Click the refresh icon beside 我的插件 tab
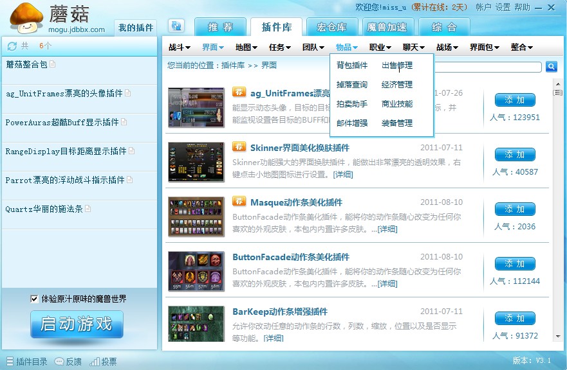The image size is (567, 370). (176, 26)
